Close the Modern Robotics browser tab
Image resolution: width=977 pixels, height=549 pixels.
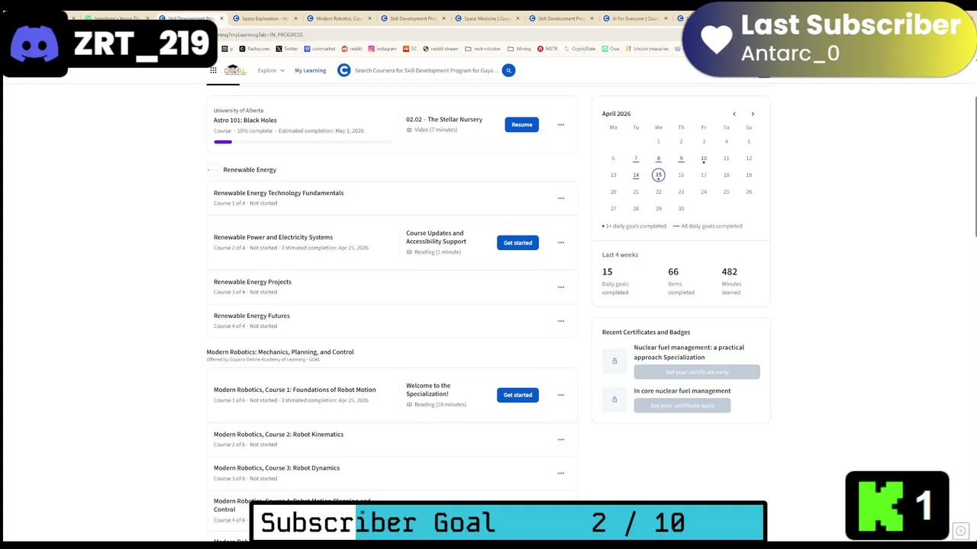pyautogui.click(x=369, y=18)
